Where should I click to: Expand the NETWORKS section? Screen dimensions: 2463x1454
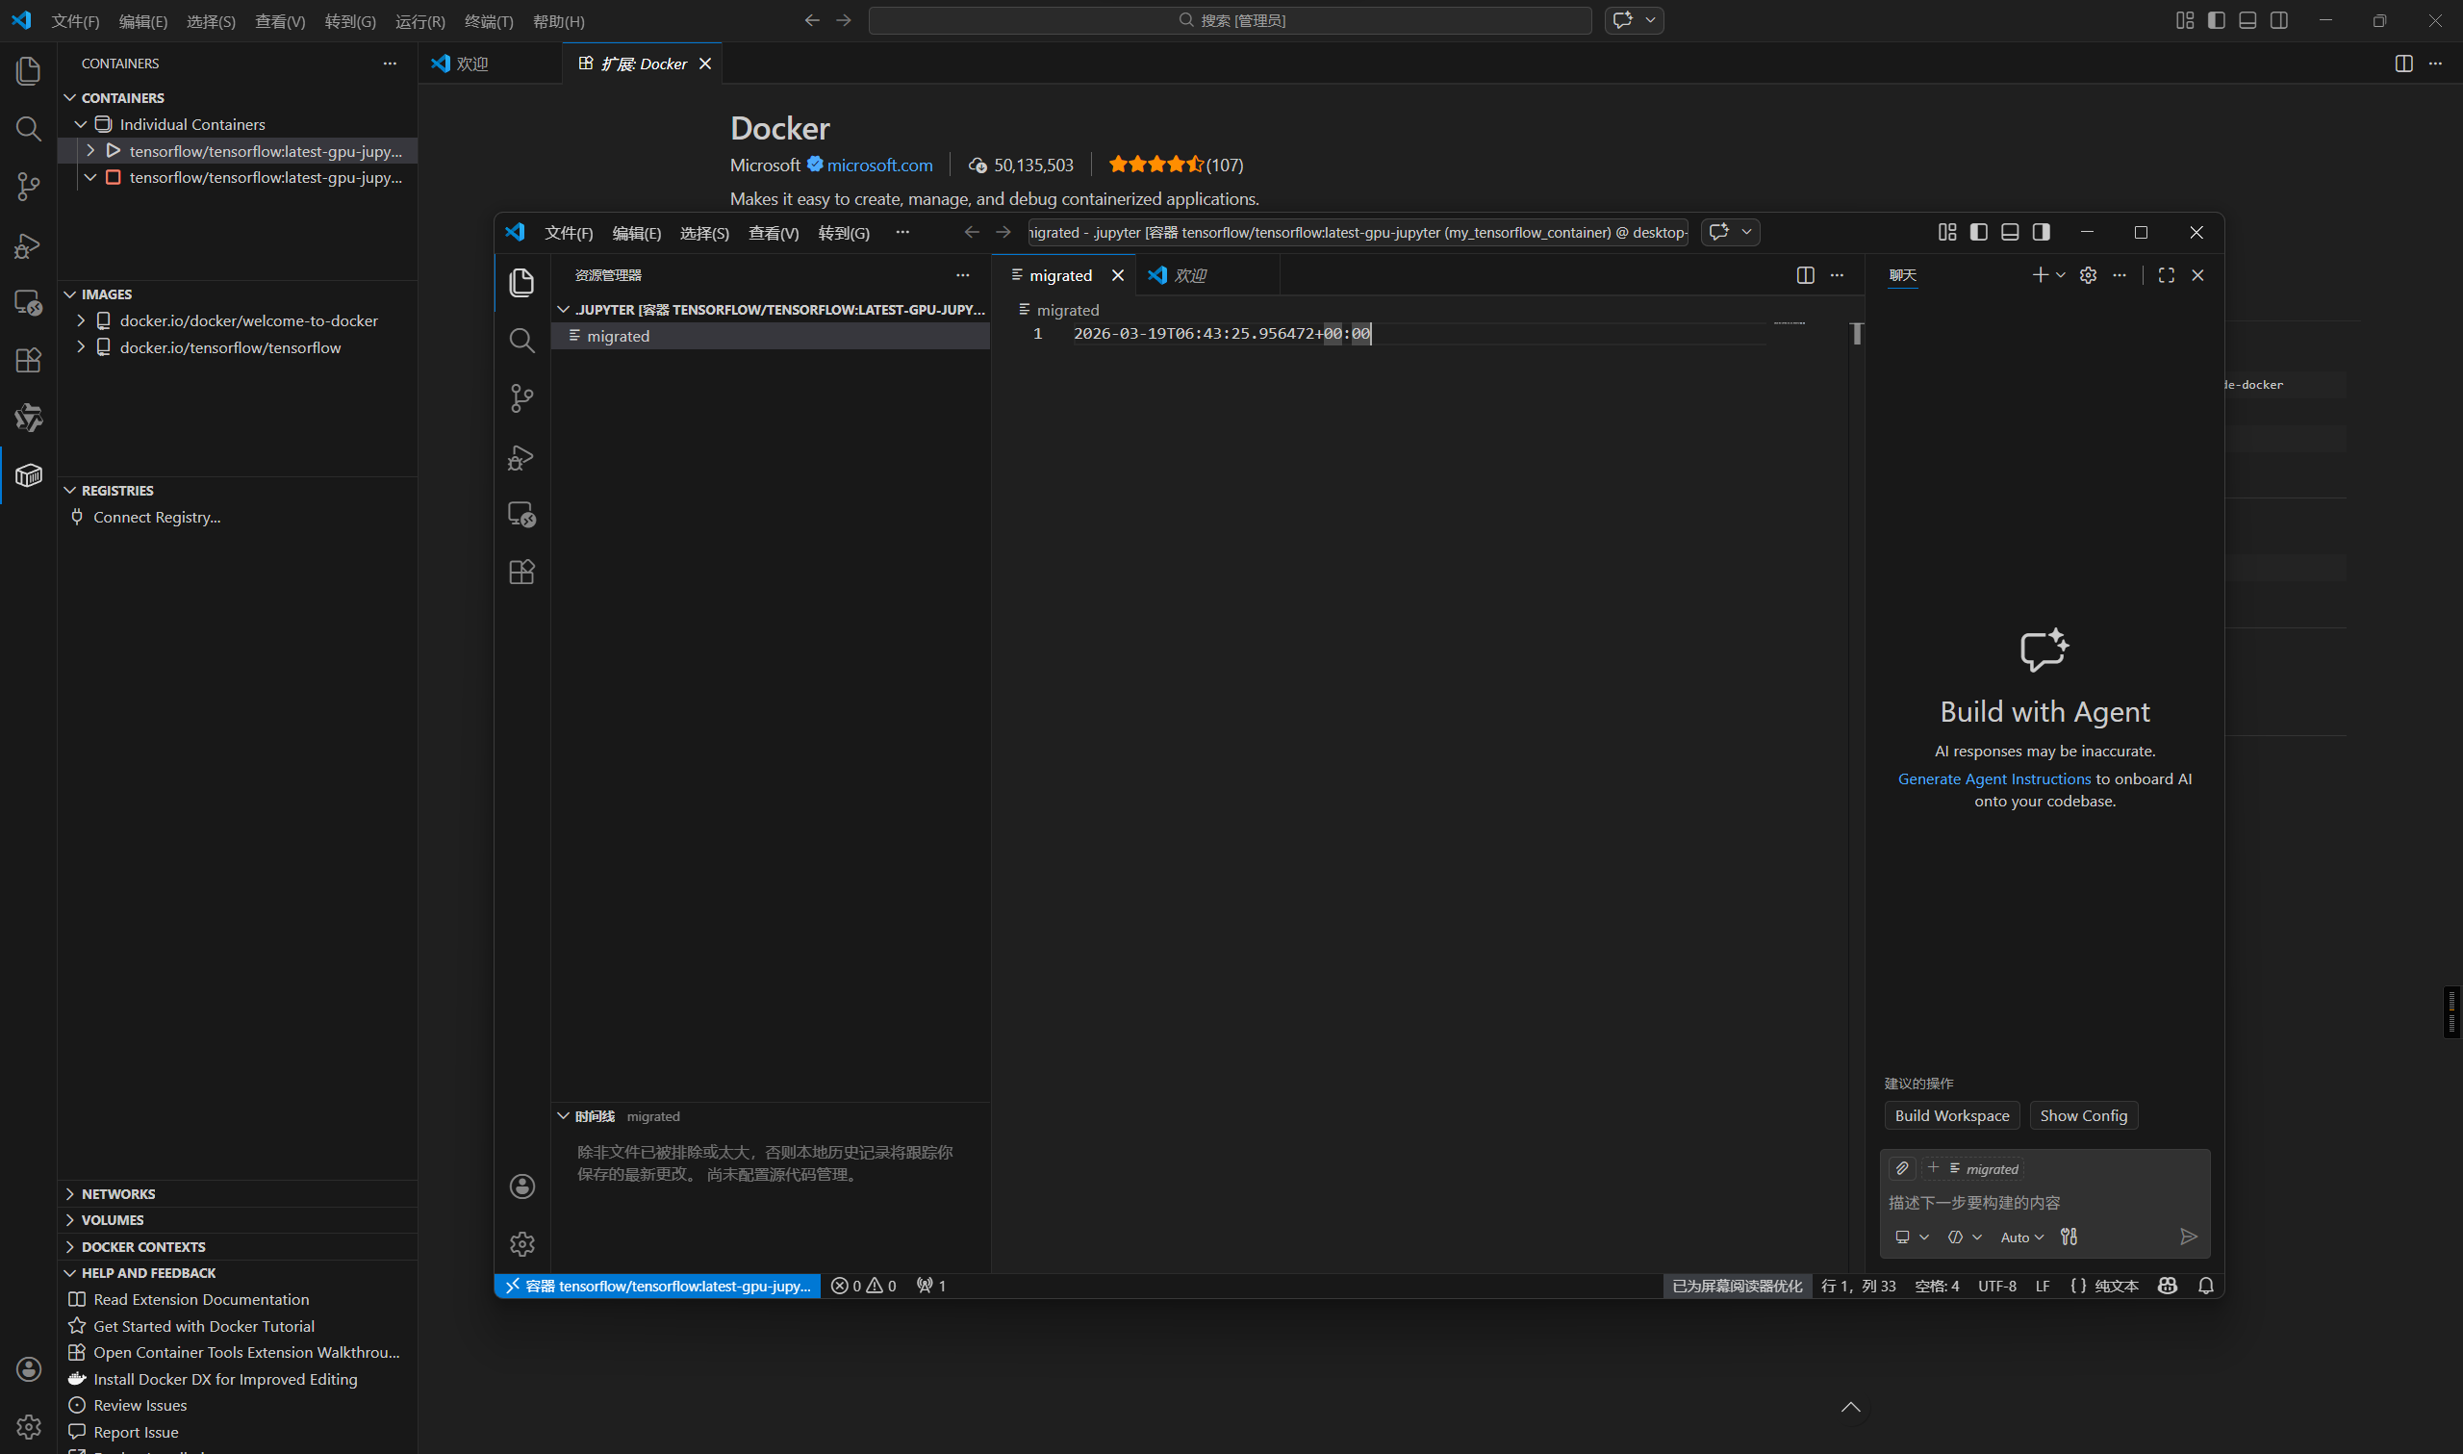[x=117, y=1193]
